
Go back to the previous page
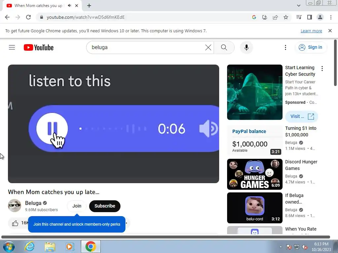pyautogui.click(x=7, y=17)
